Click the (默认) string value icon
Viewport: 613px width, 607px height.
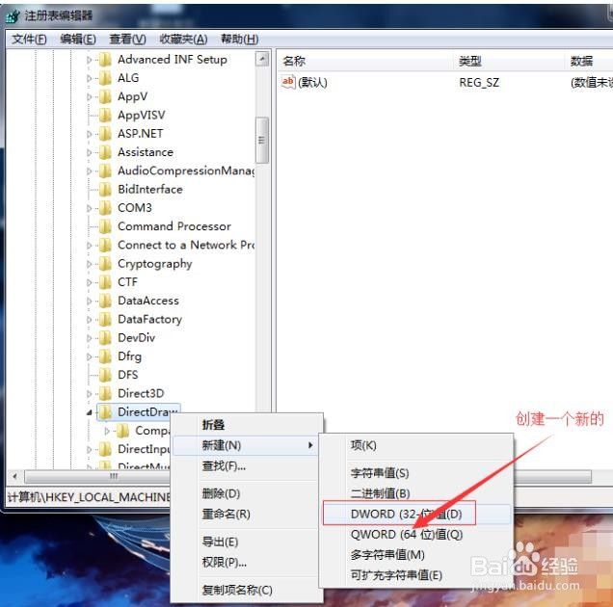(x=288, y=82)
